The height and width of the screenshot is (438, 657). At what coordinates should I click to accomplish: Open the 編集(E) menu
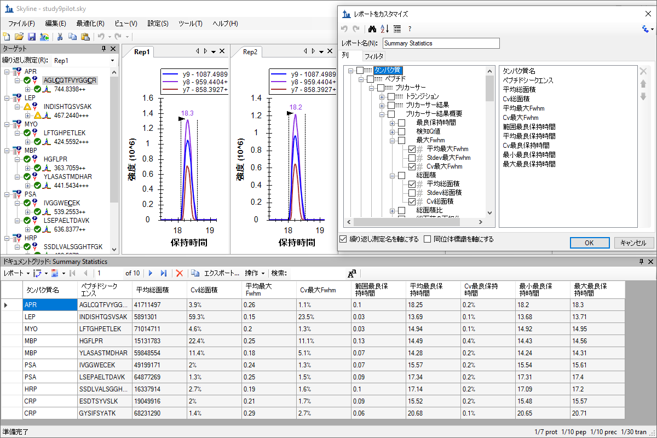(x=56, y=24)
